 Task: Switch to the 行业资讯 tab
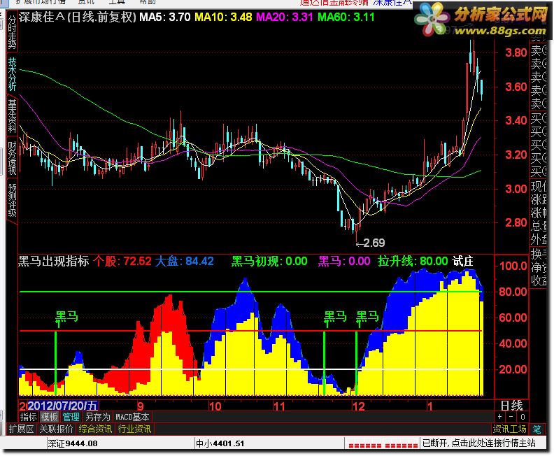[134, 429]
